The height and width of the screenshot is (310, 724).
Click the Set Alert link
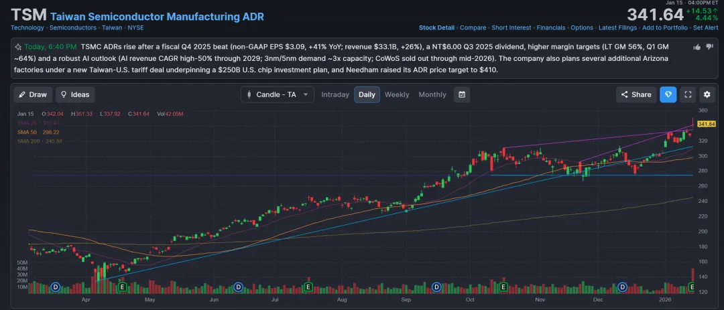(706, 27)
